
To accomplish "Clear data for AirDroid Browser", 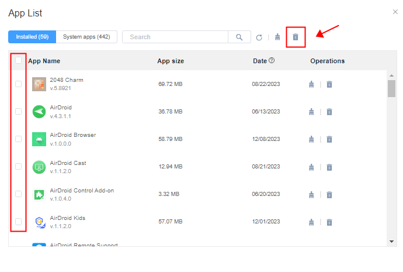I will [311, 139].
